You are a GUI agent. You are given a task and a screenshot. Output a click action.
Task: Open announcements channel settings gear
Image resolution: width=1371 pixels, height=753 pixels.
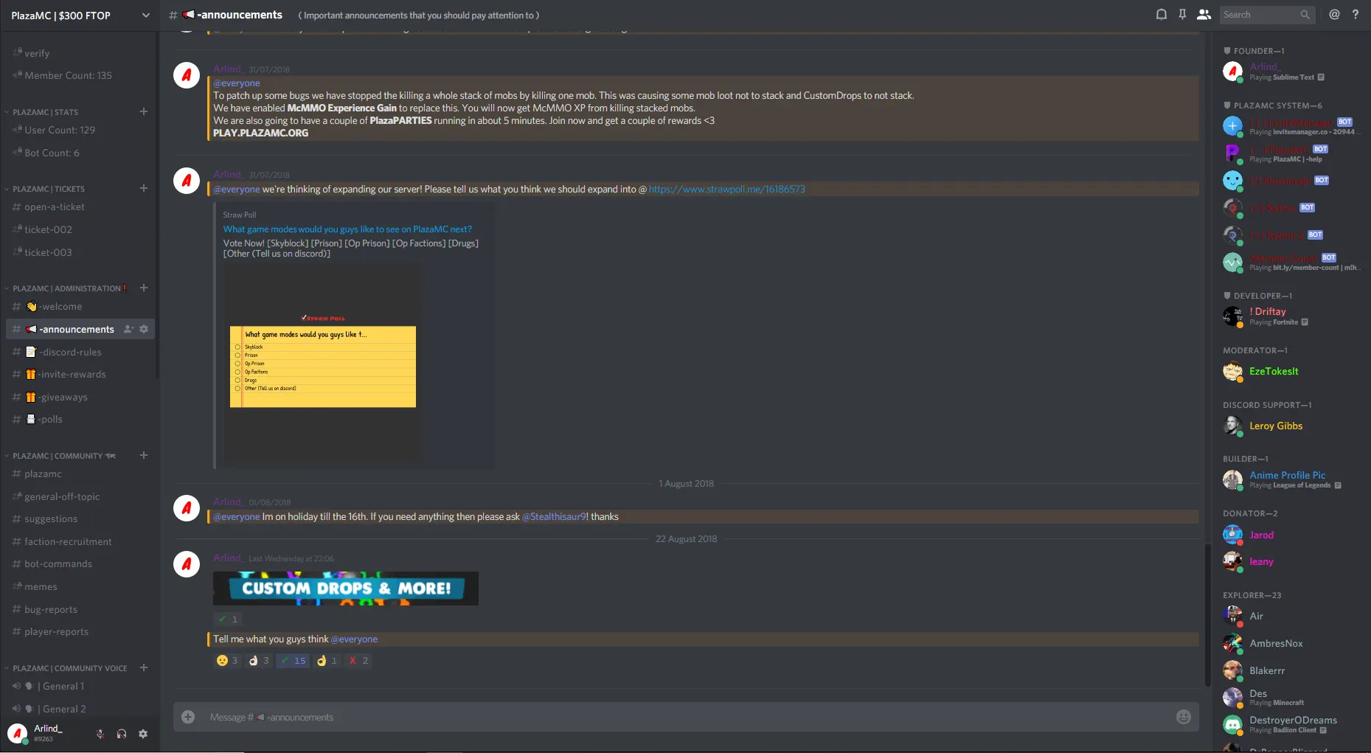[144, 329]
